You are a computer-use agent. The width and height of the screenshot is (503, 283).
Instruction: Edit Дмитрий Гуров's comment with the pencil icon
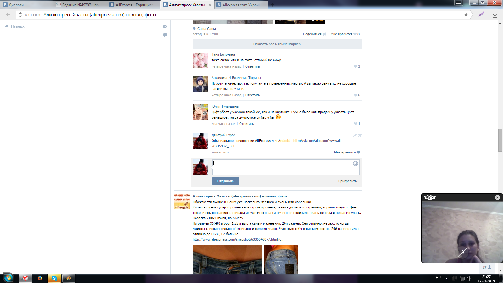tap(355, 135)
